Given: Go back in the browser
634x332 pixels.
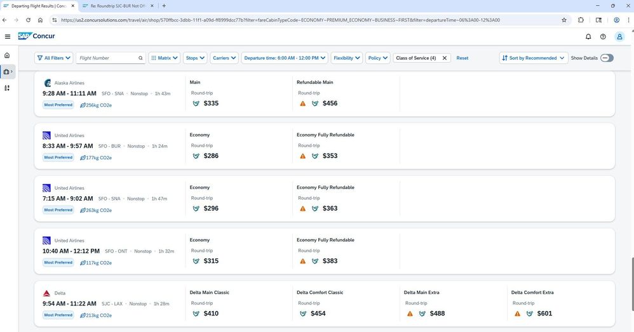Looking at the screenshot, I should click(4, 20).
